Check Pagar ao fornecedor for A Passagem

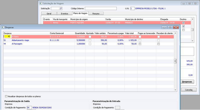[140, 44]
